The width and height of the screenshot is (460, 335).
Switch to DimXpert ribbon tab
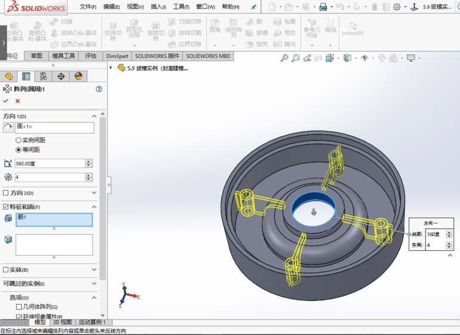click(x=117, y=56)
